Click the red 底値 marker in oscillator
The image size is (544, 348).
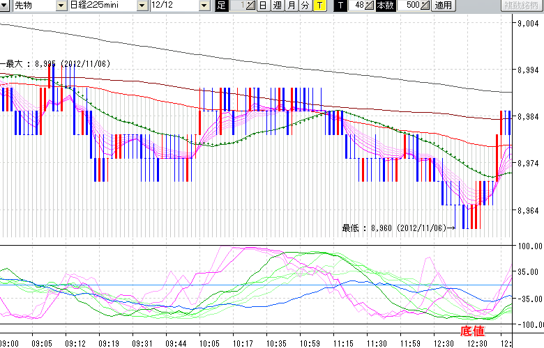click(x=471, y=331)
